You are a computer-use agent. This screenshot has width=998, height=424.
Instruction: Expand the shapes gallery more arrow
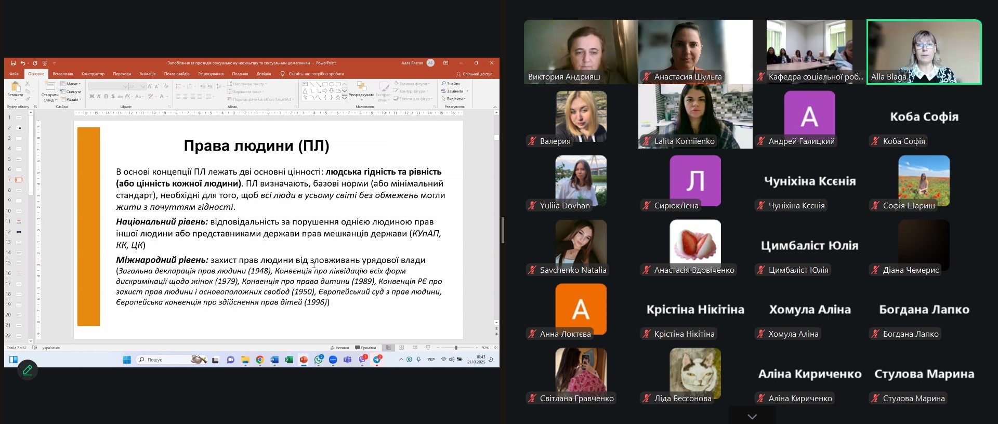click(344, 98)
